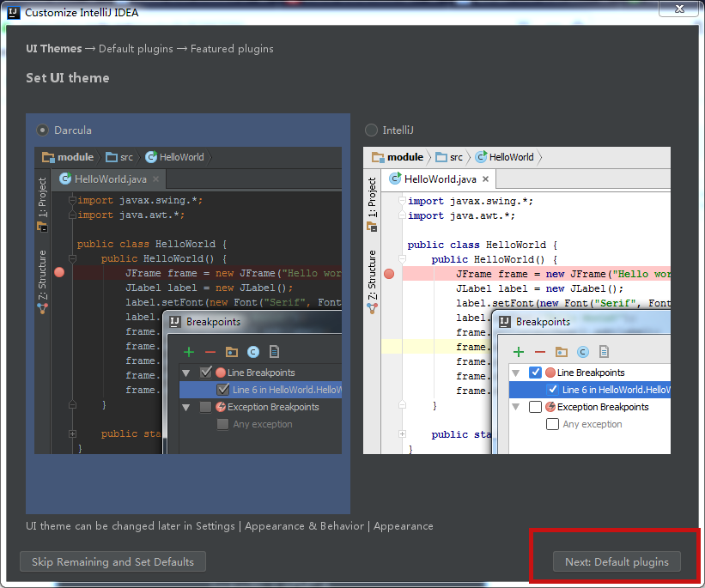This screenshot has height=588, width=705.
Task: Toggle Line 6 checkbox in IntelliJ preview
Action: click(553, 390)
